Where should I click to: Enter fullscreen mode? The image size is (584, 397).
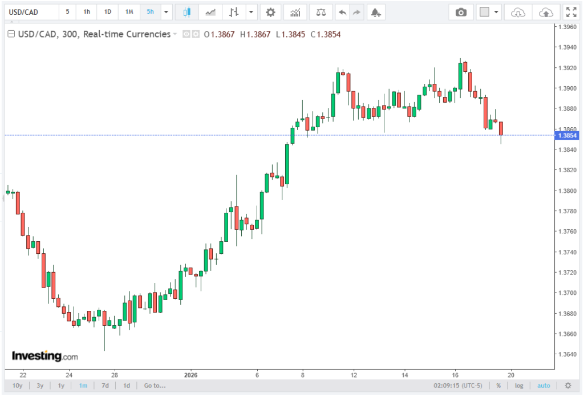[570, 12]
